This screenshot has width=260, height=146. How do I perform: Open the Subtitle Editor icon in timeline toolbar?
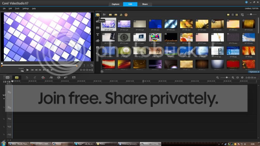[x=74, y=78]
